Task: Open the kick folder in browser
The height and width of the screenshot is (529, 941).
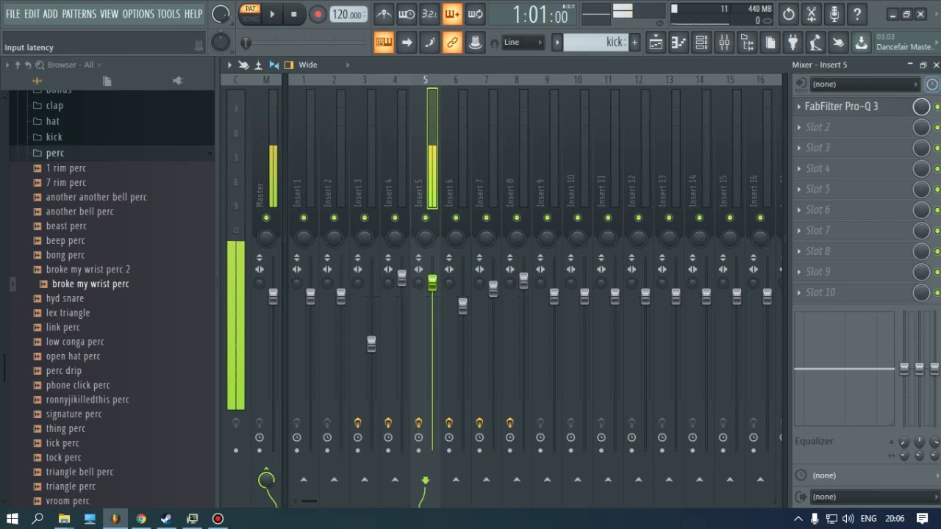Action: pyautogui.click(x=54, y=137)
